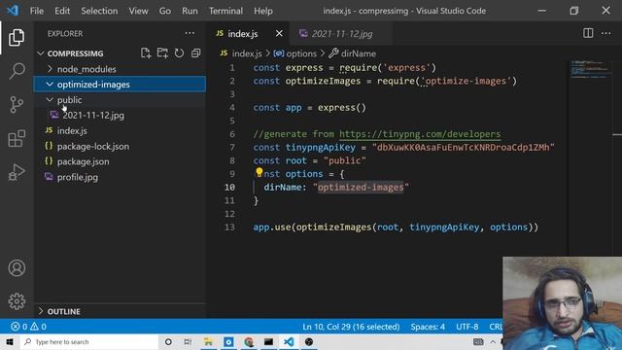Open File Explorer from taskbar
Viewport: 622px width, 350px height.
208,341
